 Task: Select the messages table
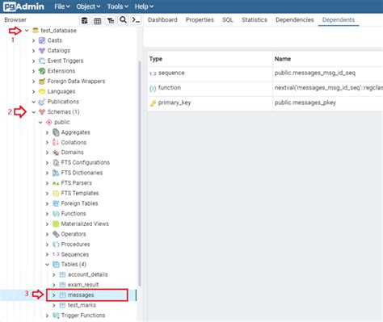coord(81,295)
